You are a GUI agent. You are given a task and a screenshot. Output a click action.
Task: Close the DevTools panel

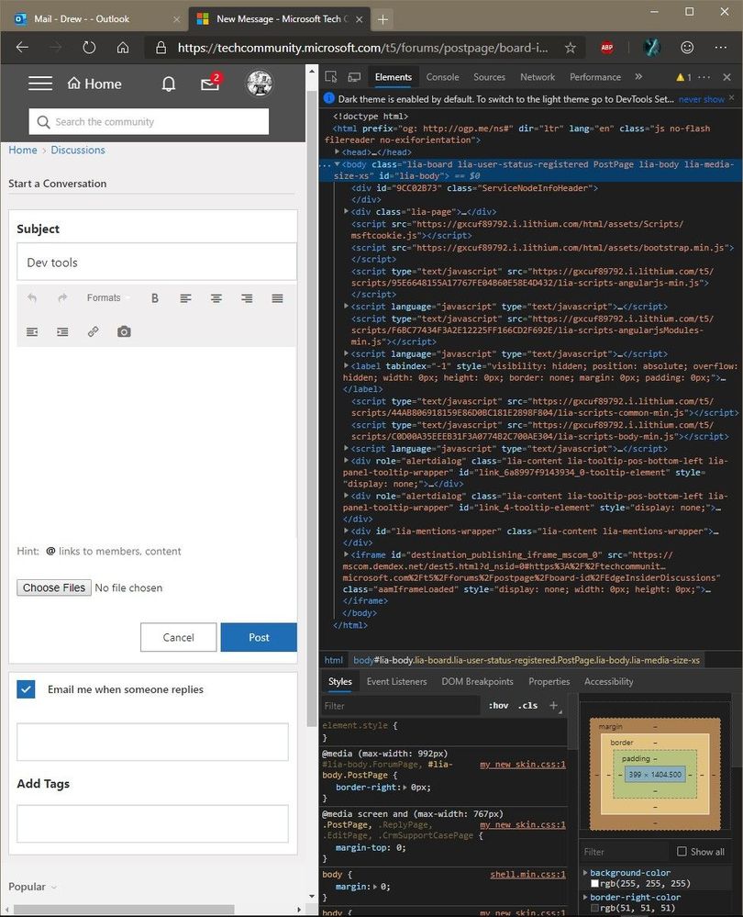pyautogui.click(x=726, y=77)
